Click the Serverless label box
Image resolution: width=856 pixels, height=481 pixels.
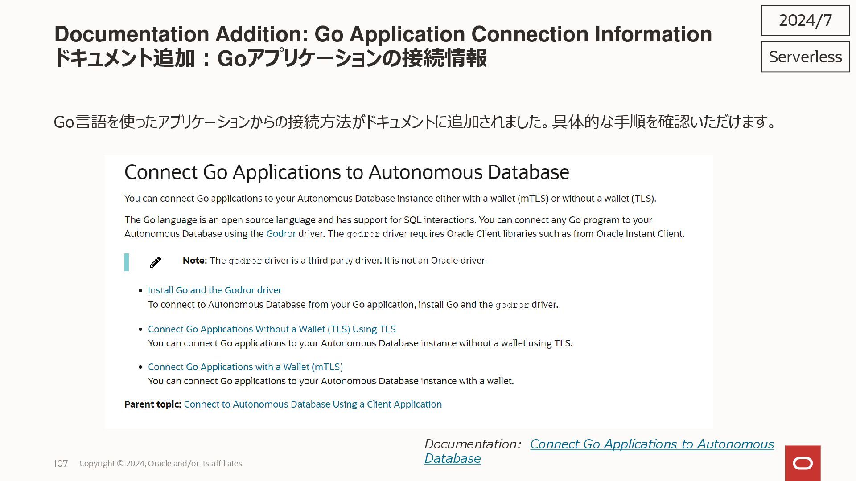tap(805, 57)
